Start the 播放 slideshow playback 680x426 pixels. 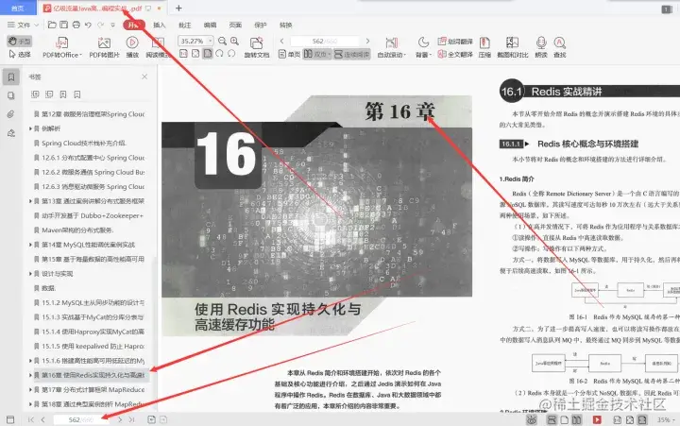(x=132, y=47)
